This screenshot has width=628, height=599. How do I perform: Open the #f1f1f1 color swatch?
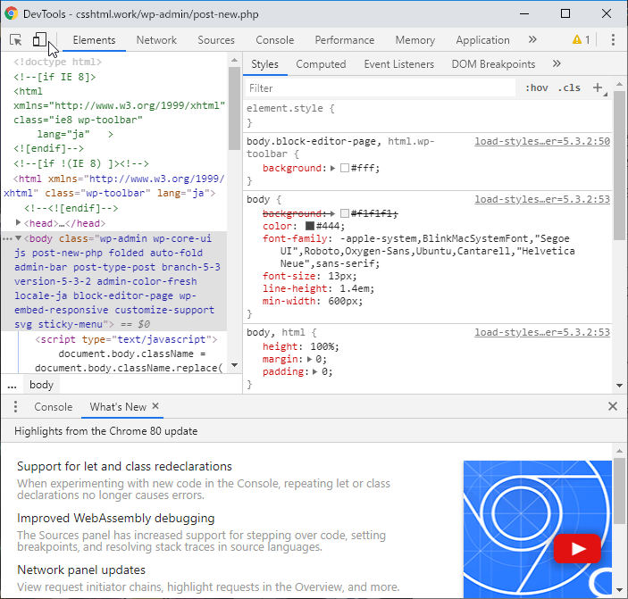pyautogui.click(x=345, y=213)
